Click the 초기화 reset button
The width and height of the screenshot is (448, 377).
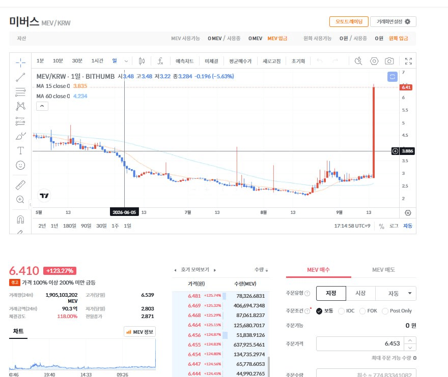(x=298, y=61)
